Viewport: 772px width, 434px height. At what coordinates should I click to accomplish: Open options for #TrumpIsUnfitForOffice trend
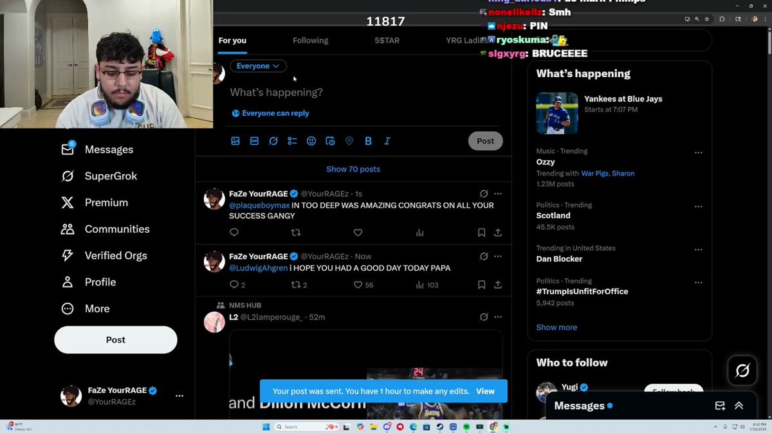pos(698,282)
